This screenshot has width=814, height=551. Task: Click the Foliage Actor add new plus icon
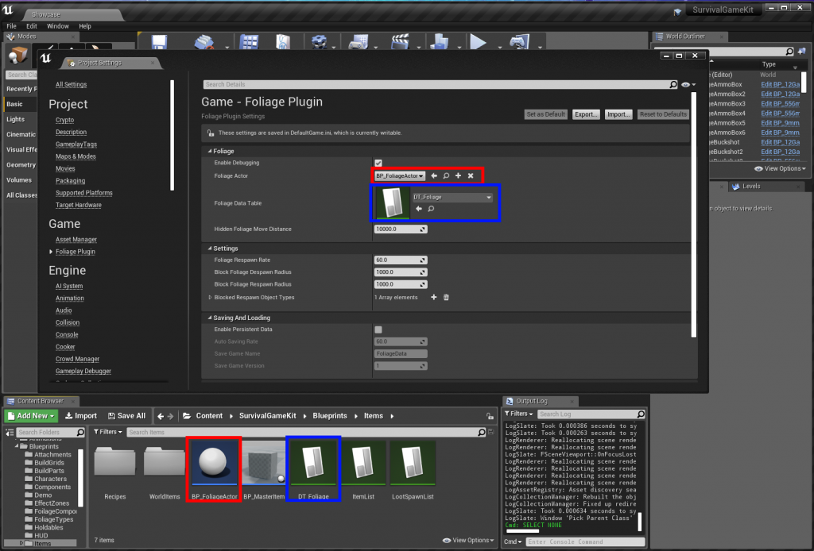(x=459, y=175)
